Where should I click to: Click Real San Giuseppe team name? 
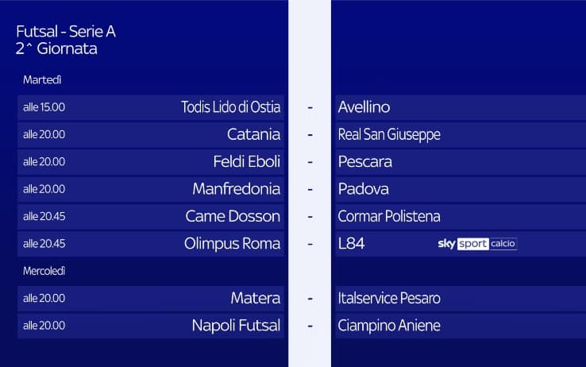point(388,134)
